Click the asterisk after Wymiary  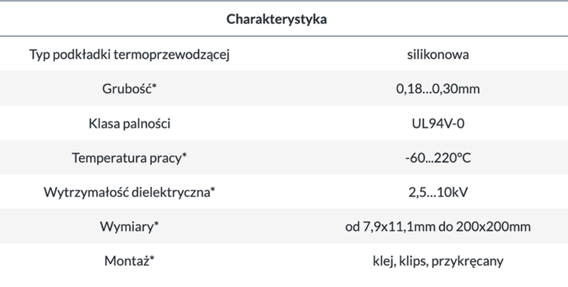(156, 224)
